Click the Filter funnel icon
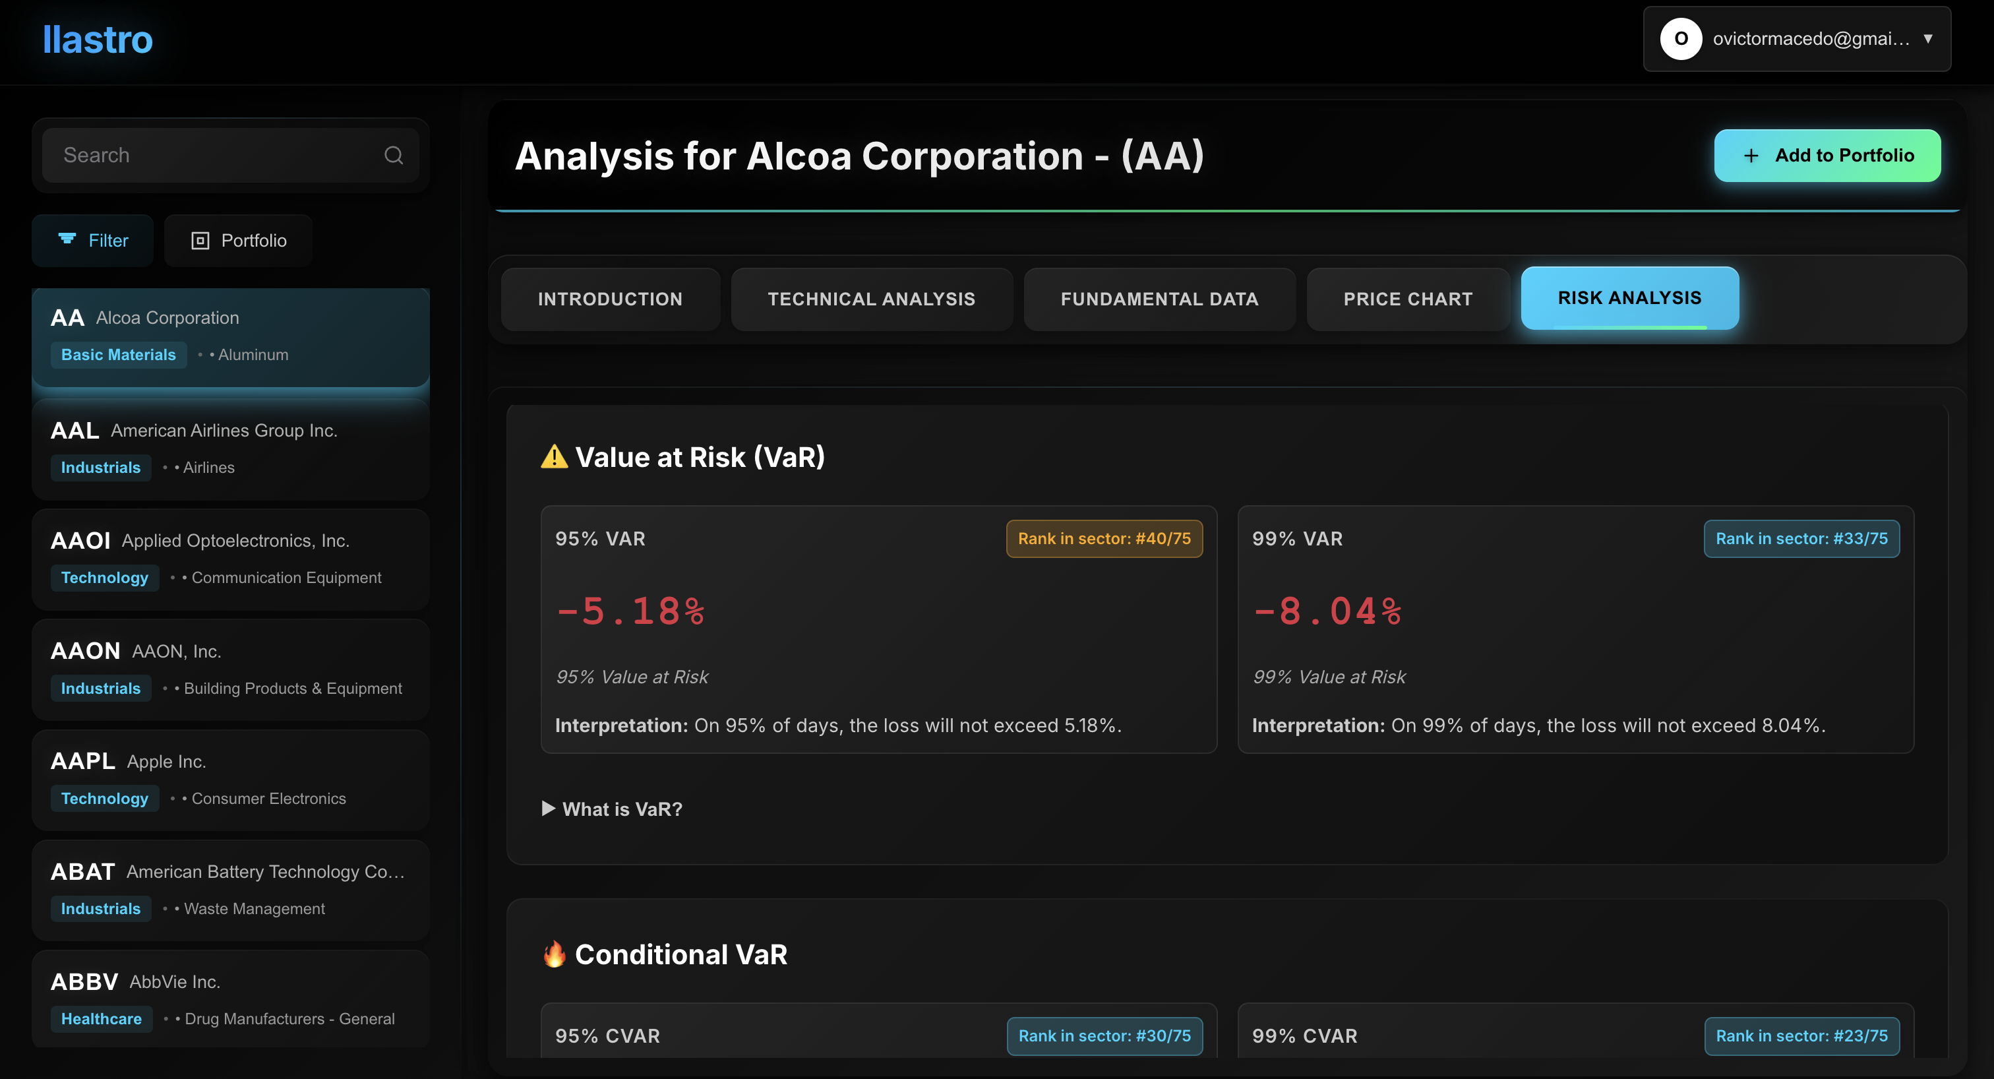This screenshot has height=1079, width=1994. pos(67,239)
